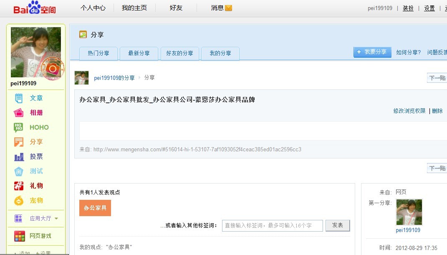Open the 装扮 link

click(408, 8)
